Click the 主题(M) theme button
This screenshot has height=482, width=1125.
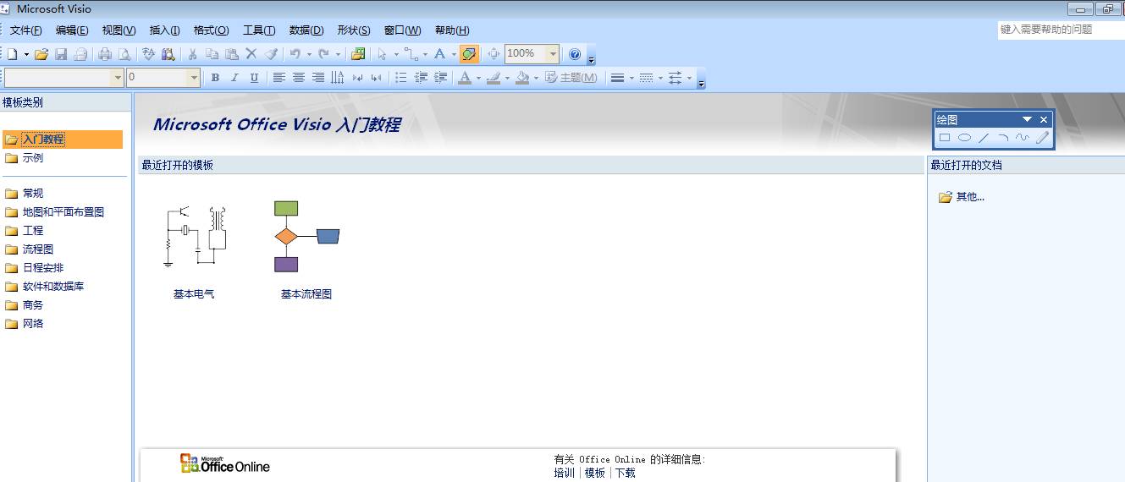point(571,78)
